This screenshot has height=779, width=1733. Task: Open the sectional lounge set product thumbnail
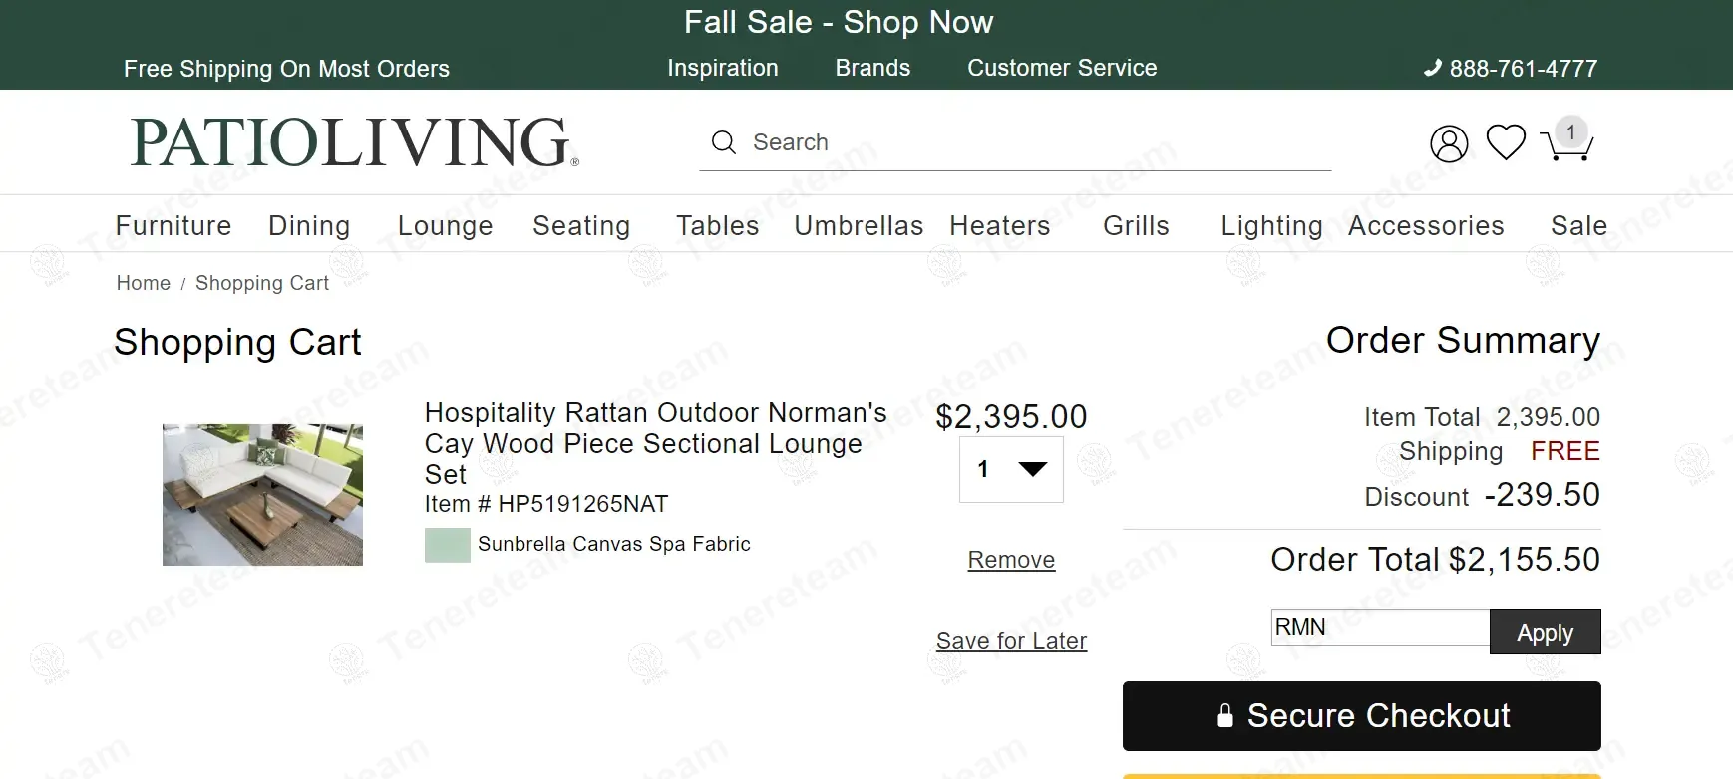click(x=262, y=495)
